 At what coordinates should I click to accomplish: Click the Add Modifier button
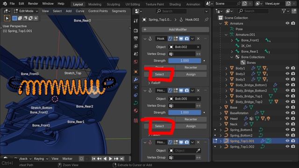[176, 29]
